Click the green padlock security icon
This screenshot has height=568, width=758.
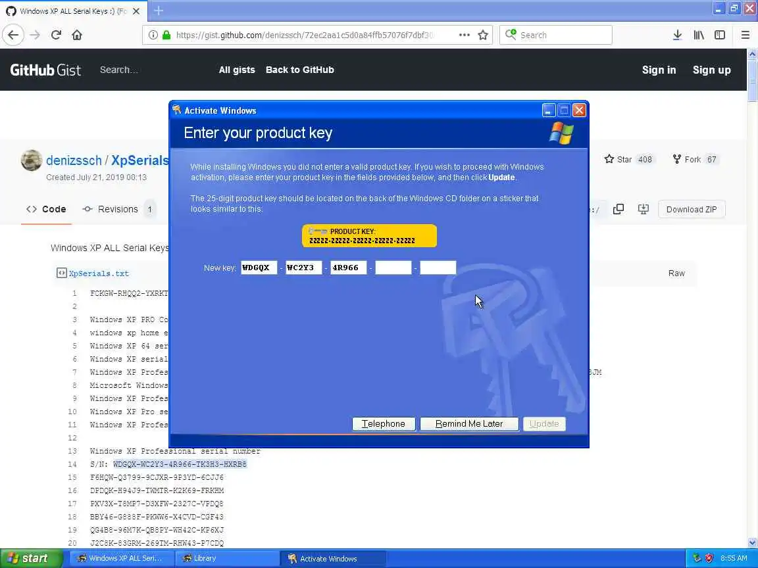166,35
